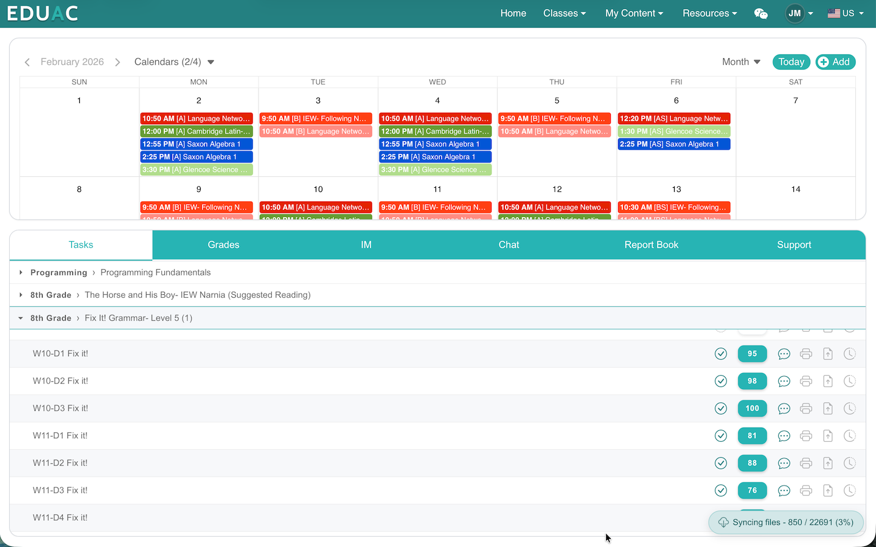The height and width of the screenshot is (547, 876).
Task: Open the Classes dropdown menu
Action: tap(565, 13)
